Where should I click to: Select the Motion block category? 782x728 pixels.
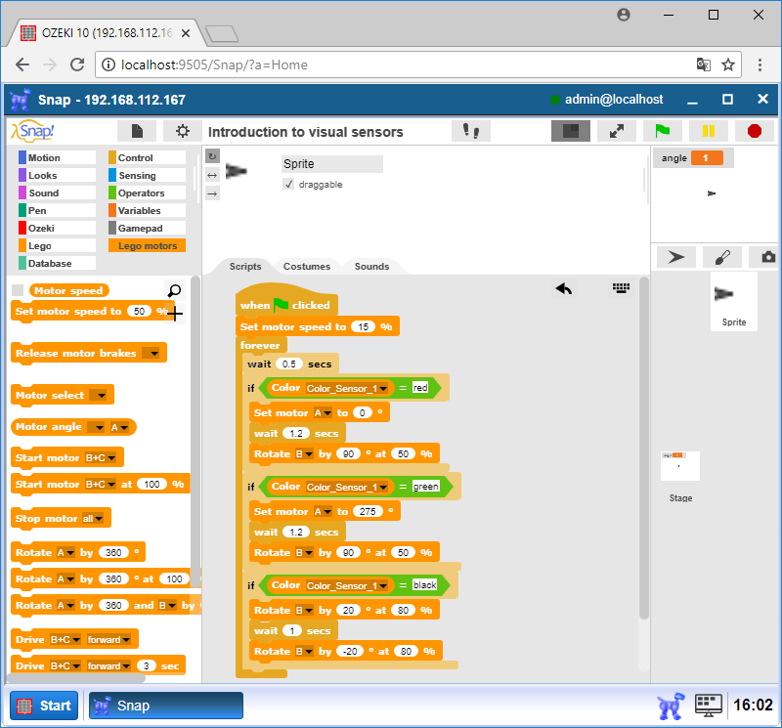(x=57, y=157)
